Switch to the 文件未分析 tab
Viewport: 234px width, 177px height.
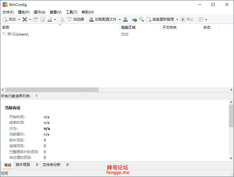tap(55, 165)
